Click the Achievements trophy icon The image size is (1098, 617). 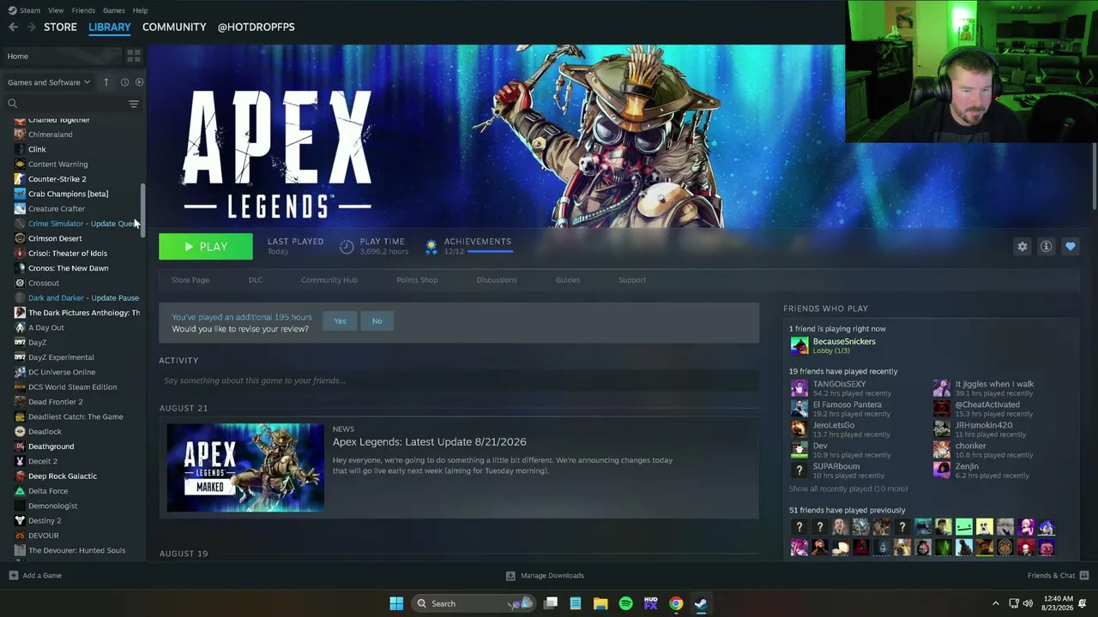(431, 247)
